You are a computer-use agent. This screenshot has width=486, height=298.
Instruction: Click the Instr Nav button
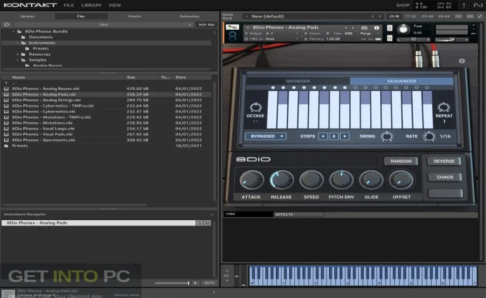206,25
